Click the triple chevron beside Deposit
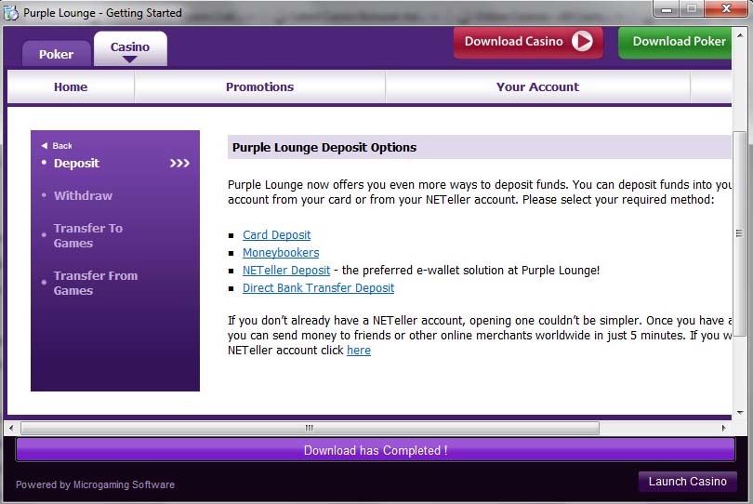The width and height of the screenshot is (753, 504). click(x=179, y=164)
